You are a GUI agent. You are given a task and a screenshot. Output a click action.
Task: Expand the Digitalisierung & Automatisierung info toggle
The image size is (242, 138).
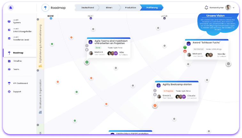coord(38,19)
